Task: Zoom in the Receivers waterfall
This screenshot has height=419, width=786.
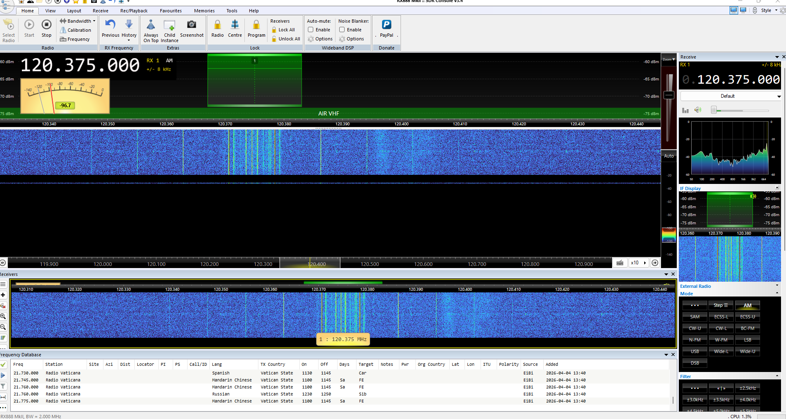Action: (3, 316)
